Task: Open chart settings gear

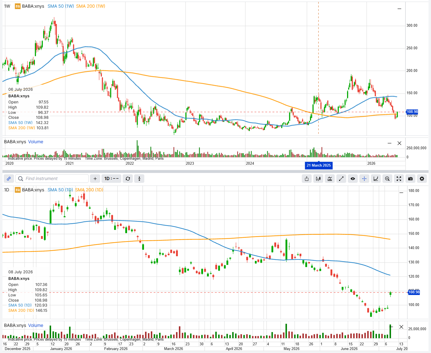Action: pos(422,179)
